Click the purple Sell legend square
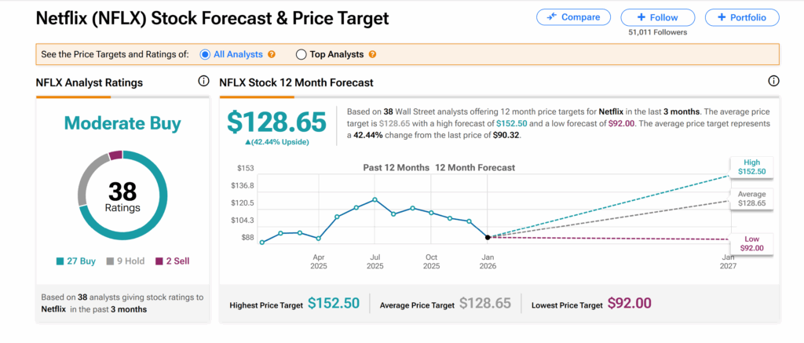Viewport: 804px width, 343px height. click(x=158, y=261)
